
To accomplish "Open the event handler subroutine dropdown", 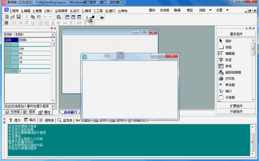I will coord(53,106).
